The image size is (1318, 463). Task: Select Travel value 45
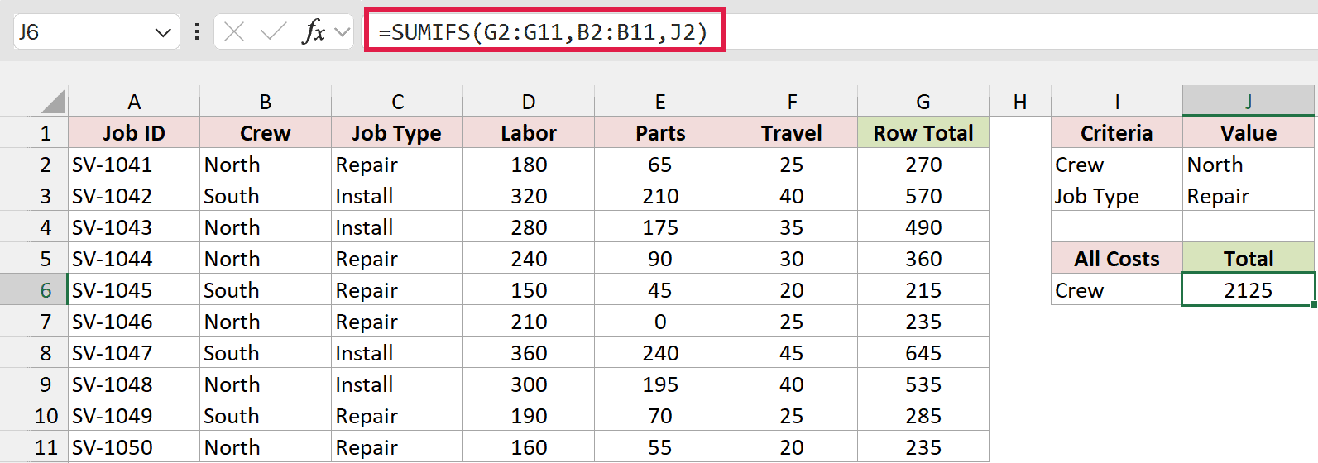[792, 353]
